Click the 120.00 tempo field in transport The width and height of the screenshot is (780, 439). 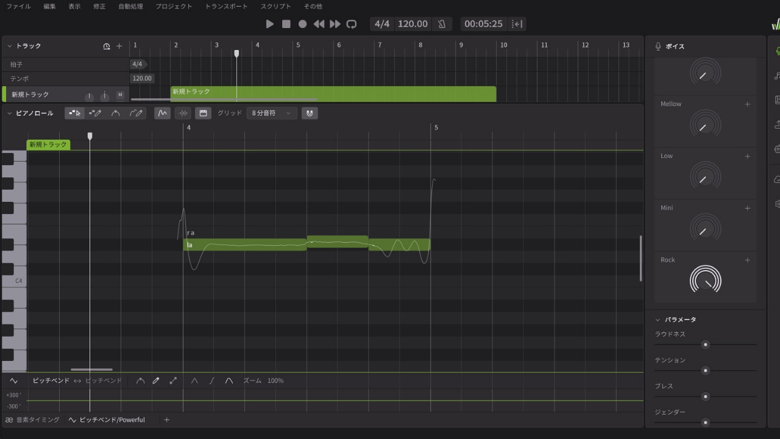413,24
